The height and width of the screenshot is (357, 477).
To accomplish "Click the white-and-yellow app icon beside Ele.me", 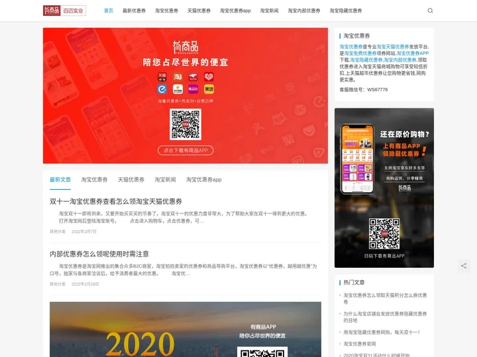I will click(178, 89).
